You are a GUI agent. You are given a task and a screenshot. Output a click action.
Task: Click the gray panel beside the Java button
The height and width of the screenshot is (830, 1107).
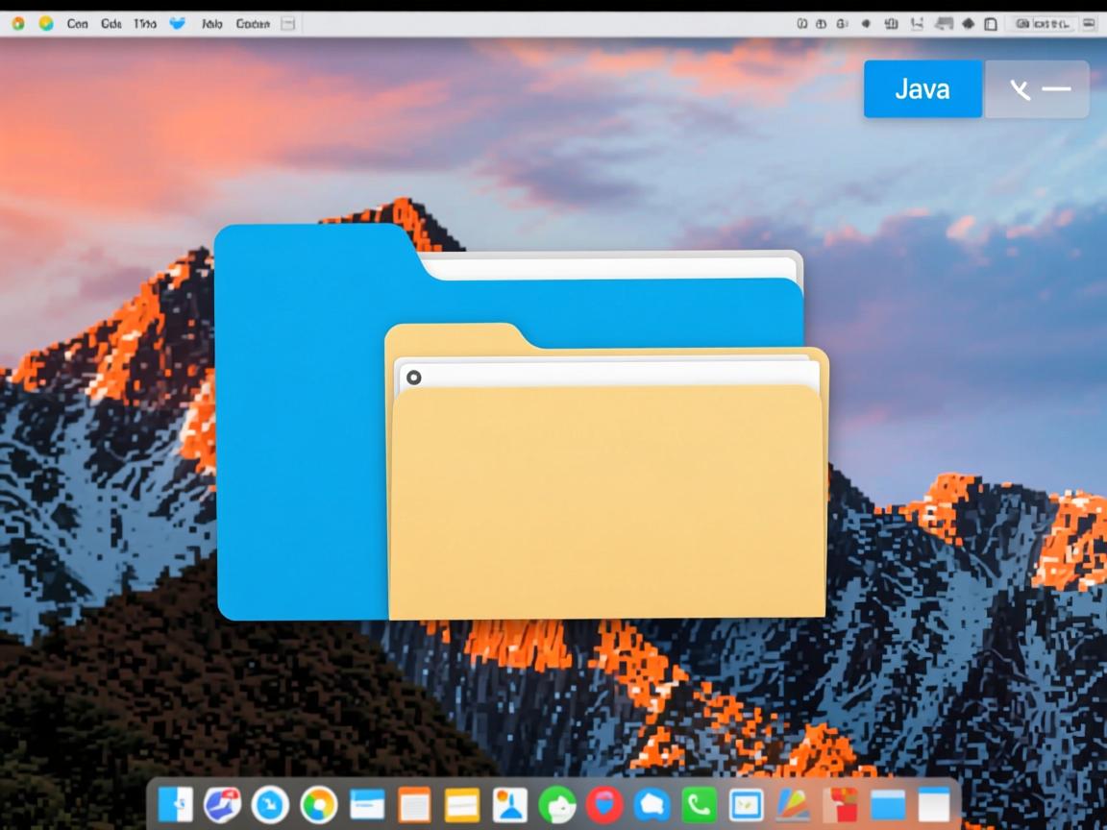(1037, 89)
